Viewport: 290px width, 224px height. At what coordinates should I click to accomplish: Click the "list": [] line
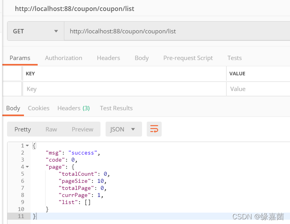(x=75, y=202)
